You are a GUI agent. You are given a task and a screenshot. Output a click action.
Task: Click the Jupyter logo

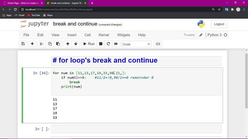coord(34,24)
